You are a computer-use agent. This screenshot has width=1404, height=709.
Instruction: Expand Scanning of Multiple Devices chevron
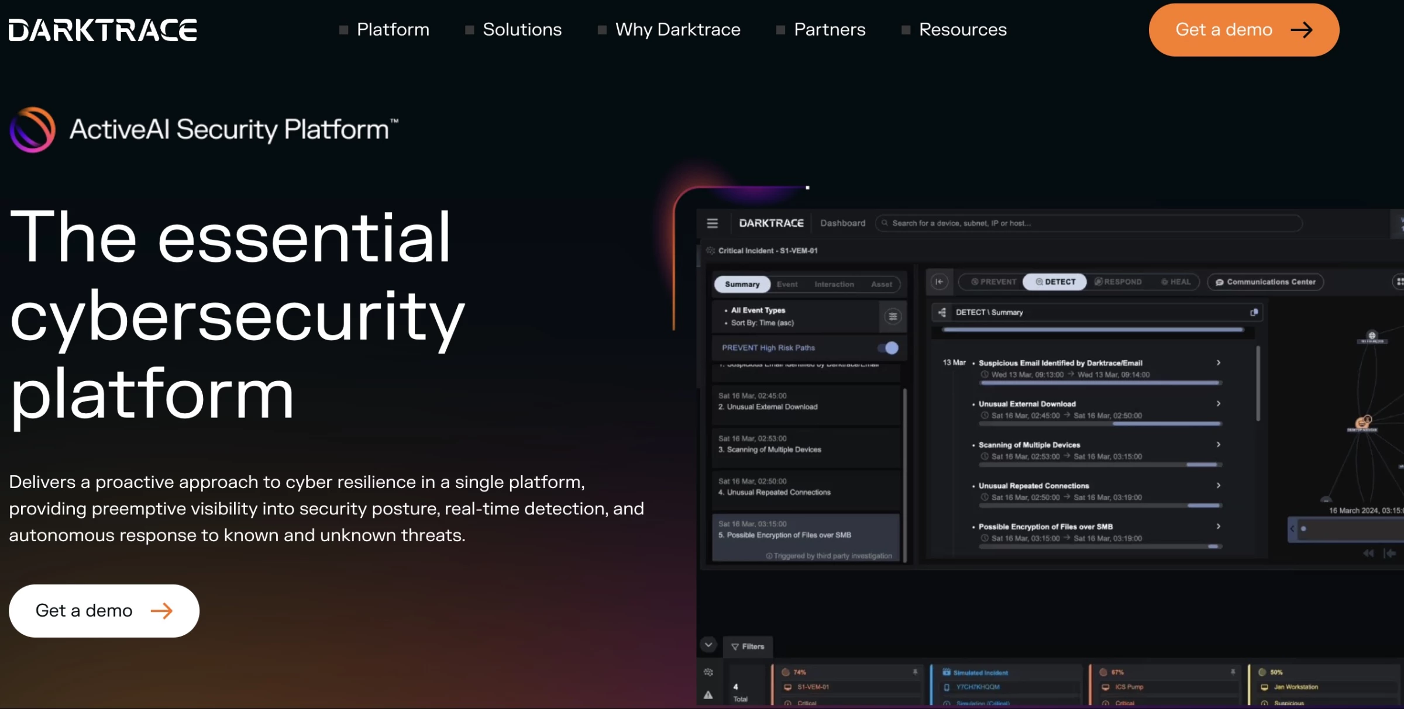pos(1219,445)
